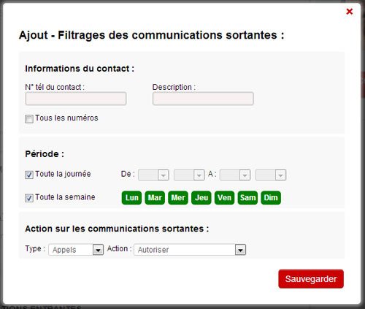365x309 pixels.
Task: Toggle the Dim day button
Action: (x=271, y=198)
